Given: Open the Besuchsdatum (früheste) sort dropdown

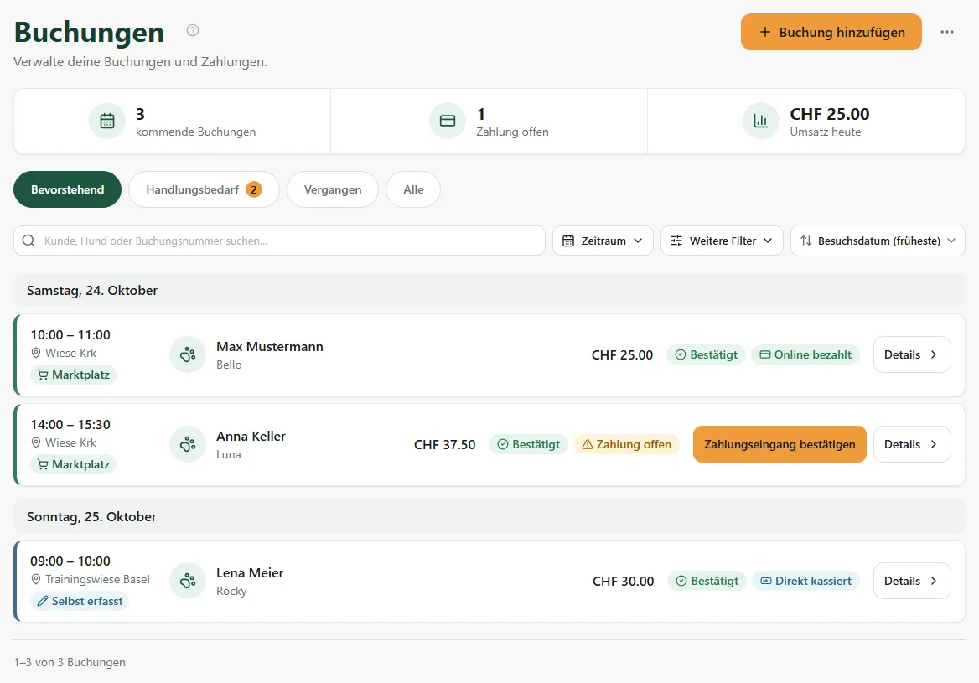Looking at the screenshot, I should (878, 241).
